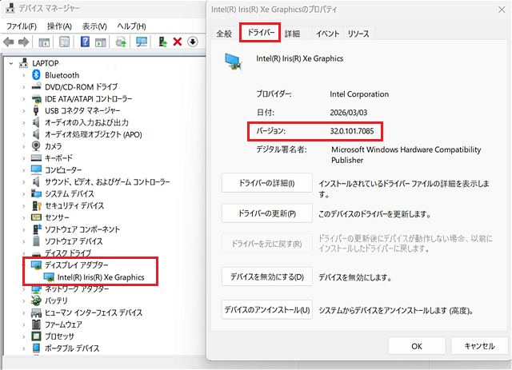Confirm with the OK button
Viewport: 512px width, 370px height.
tap(416, 346)
